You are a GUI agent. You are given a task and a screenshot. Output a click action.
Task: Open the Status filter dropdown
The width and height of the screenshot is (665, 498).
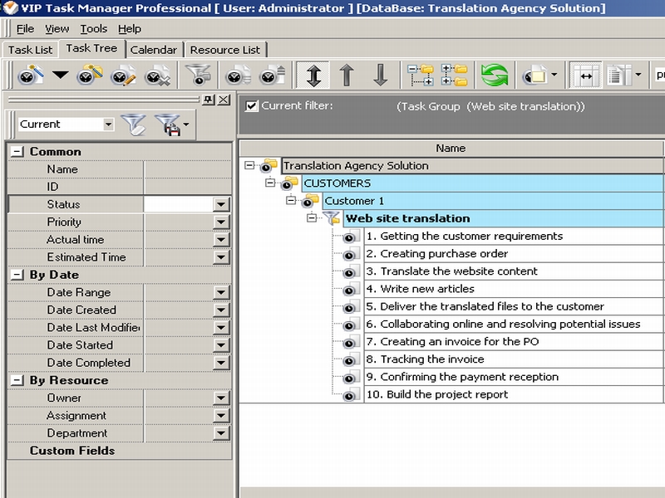(x=221, y=204)
